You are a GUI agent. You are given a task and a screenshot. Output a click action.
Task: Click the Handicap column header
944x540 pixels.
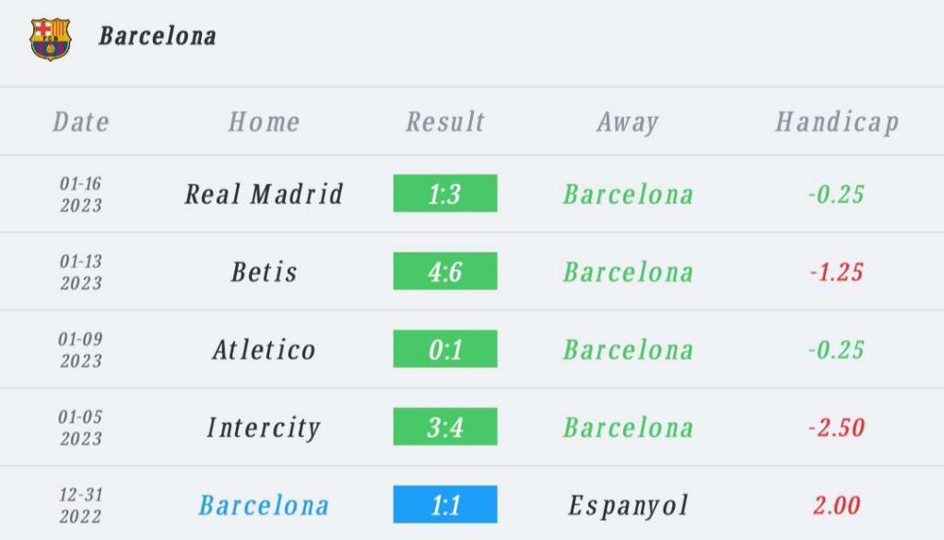(x=837, y=122)
